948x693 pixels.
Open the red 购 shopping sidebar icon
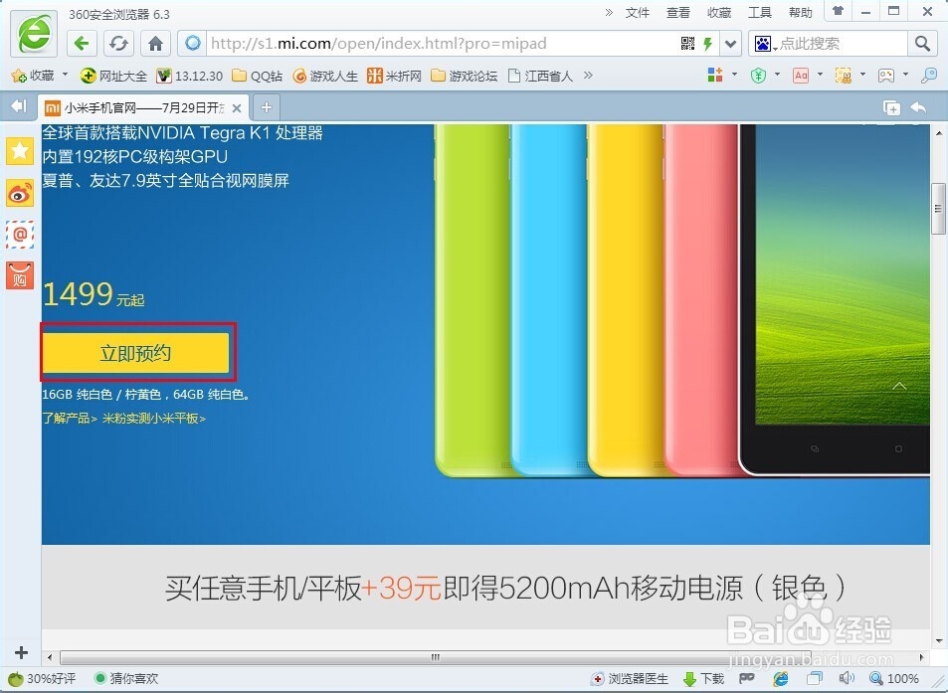click(x=20, y=276)
